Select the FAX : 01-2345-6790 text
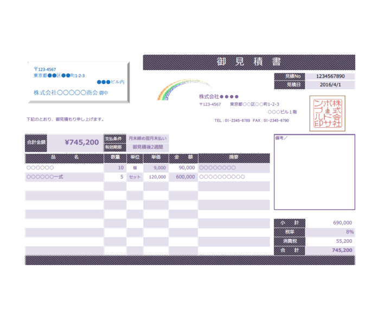 [x=271, y=120]
